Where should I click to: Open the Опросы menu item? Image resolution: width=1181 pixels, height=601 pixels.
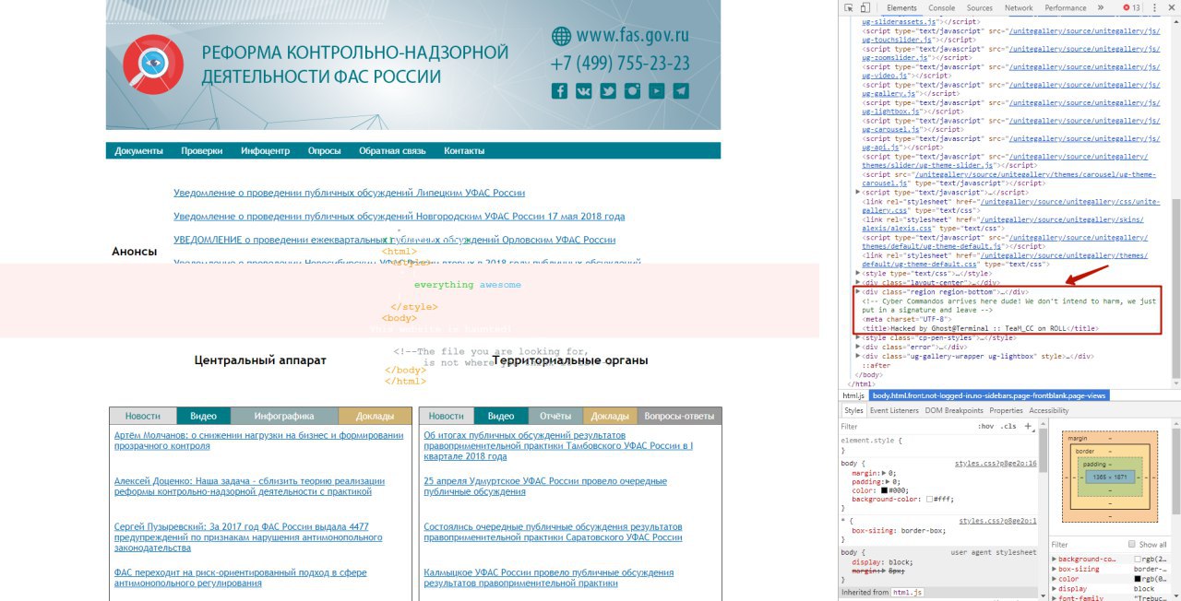[324, 151]
